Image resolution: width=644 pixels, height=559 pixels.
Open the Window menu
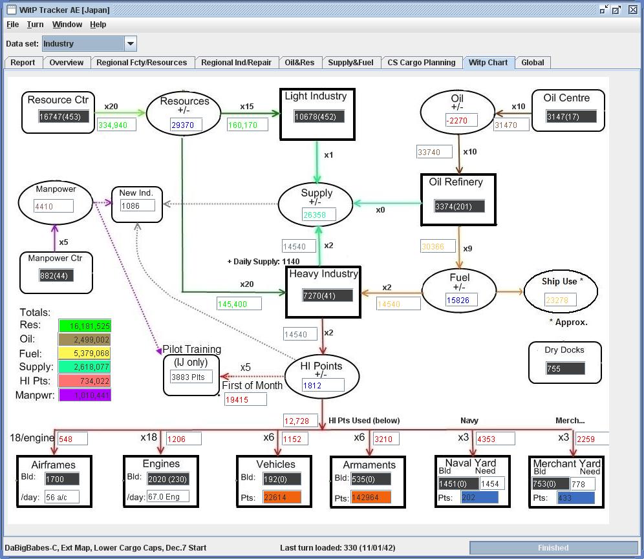[67, 25]
